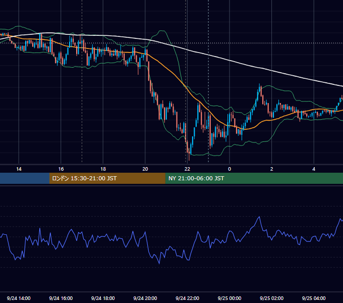Click the NY session bar 21:00-06:00 JST
This screenshot has height=303, width=343.
pyautogui.click(x=254, y=178)
